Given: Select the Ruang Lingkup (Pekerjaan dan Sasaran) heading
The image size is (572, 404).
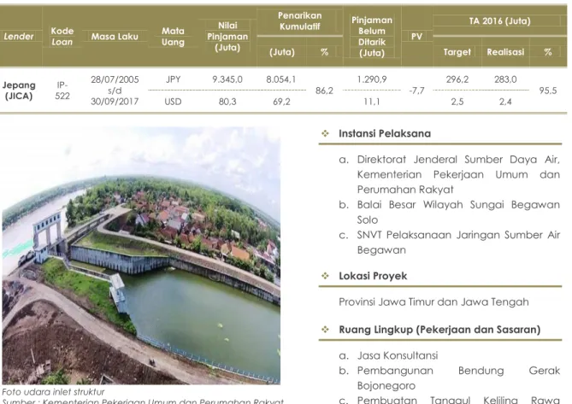Looking at the screenshot, I should (x=439, y=330).
